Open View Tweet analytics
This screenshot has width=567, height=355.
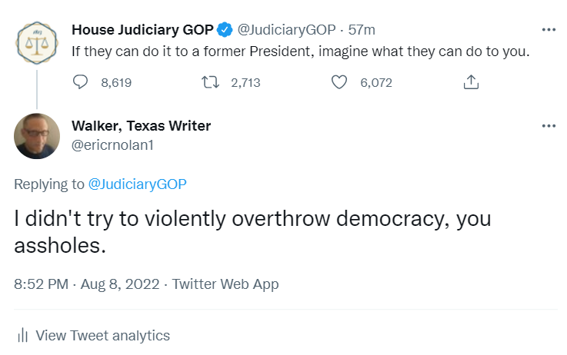point(102,336)
